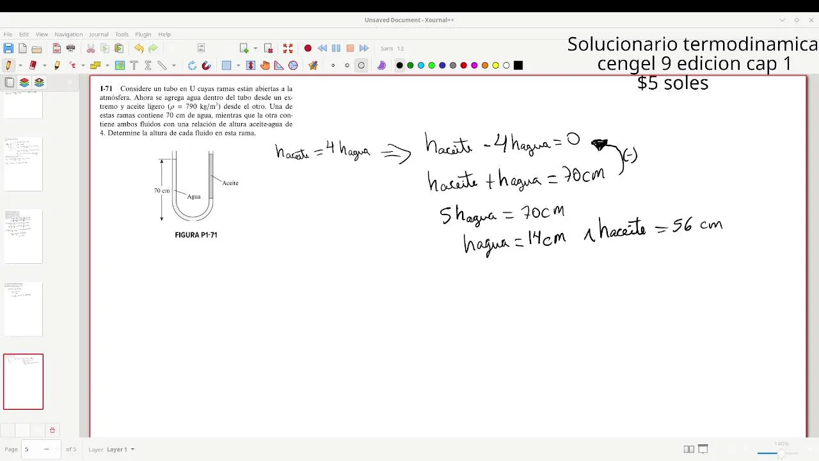The image size is (819, 461).
Task: Select the Hand scrolling tool
Action: tap(265, 65)
